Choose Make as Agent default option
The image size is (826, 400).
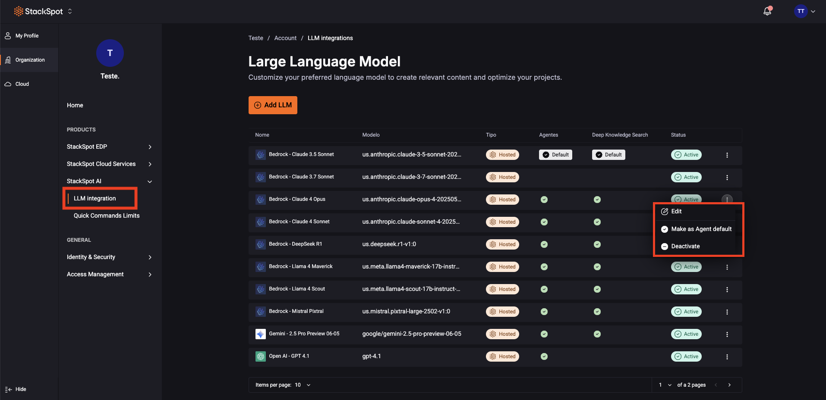701,229
